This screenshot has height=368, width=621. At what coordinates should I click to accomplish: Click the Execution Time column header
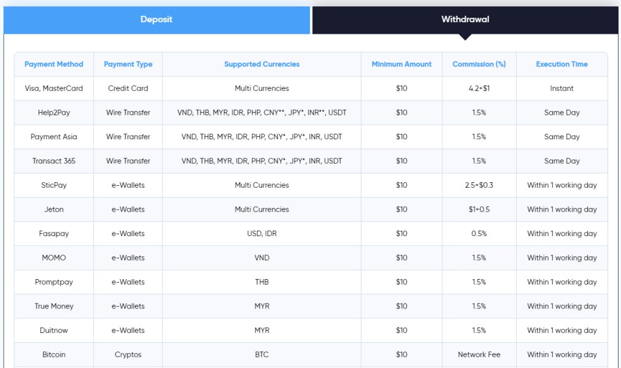click(x=561, y=64)
